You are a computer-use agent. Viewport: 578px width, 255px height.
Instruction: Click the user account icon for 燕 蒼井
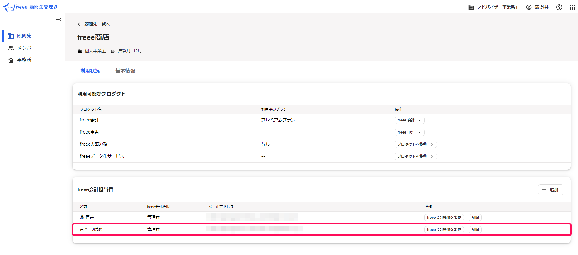click(x=529, y=7)
